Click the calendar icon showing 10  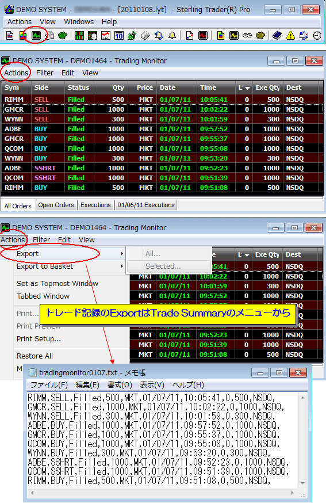(119, 35)
